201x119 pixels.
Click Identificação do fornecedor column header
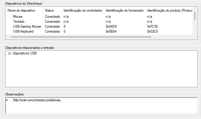pos(124,10)
